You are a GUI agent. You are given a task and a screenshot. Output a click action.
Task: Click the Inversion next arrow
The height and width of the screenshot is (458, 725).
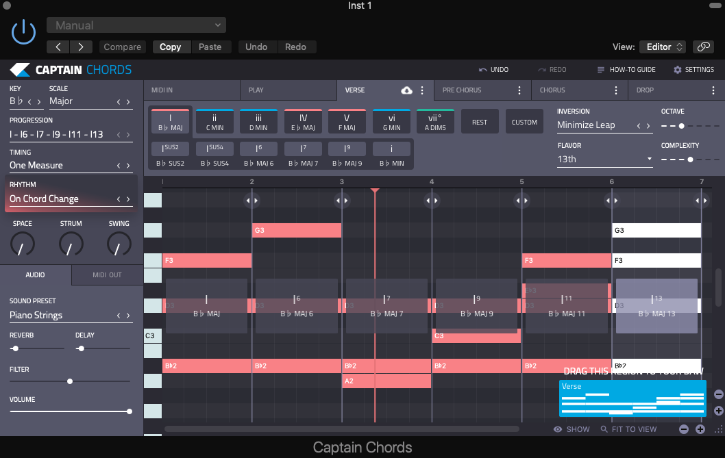648,126
